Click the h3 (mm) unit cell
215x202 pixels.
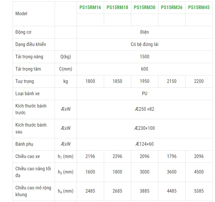(66, 172)
